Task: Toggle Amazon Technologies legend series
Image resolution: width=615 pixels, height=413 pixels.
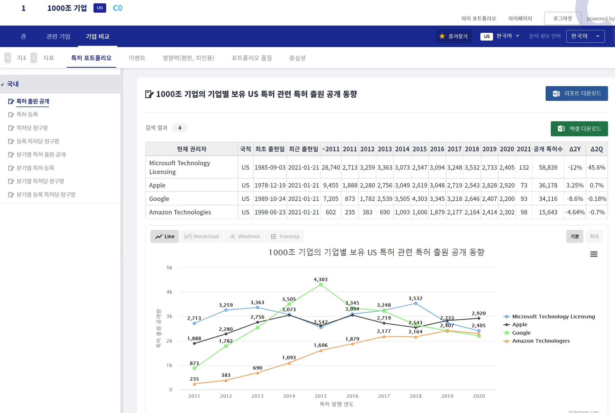Action: click(541, 341)
